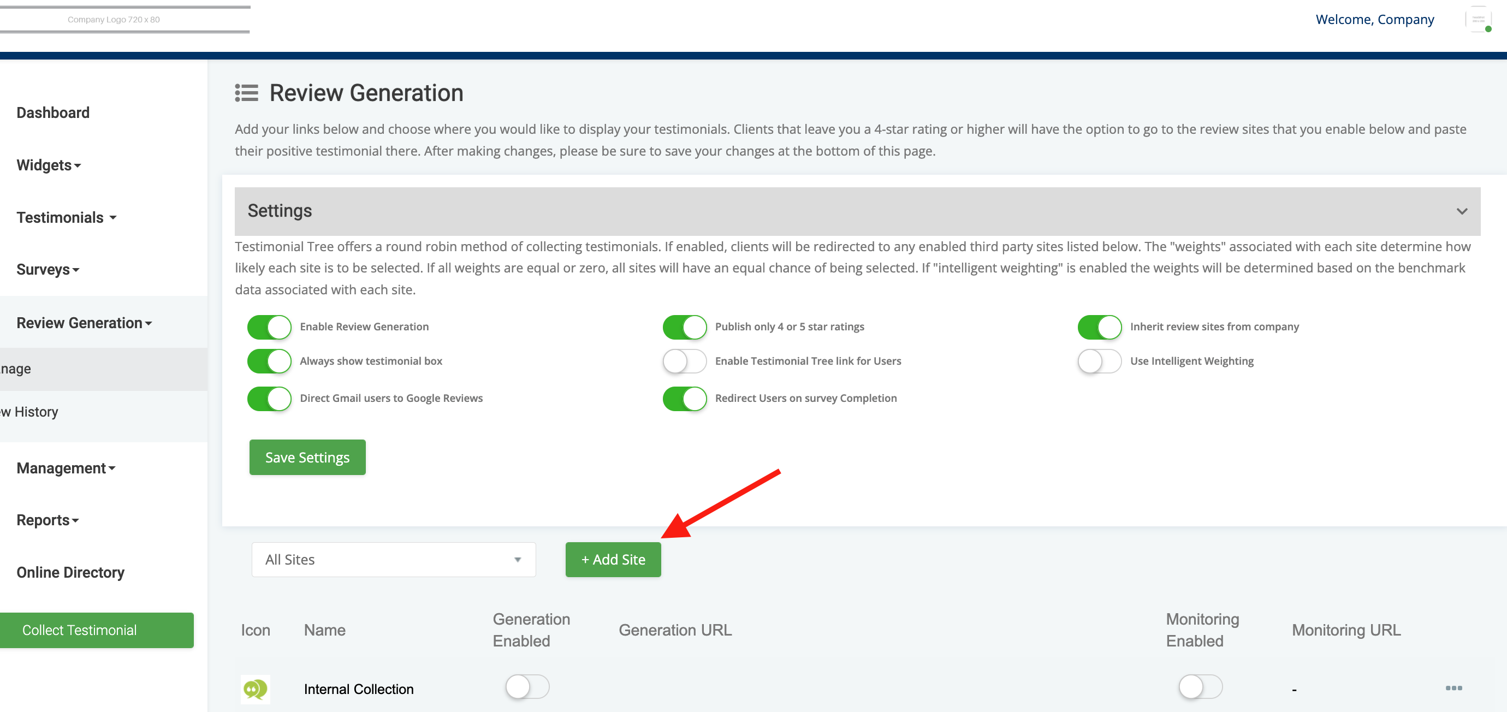This screenshot has height=712, width=1507.
Task: Open the user profile avatar icon
Action: [1478, 19]
